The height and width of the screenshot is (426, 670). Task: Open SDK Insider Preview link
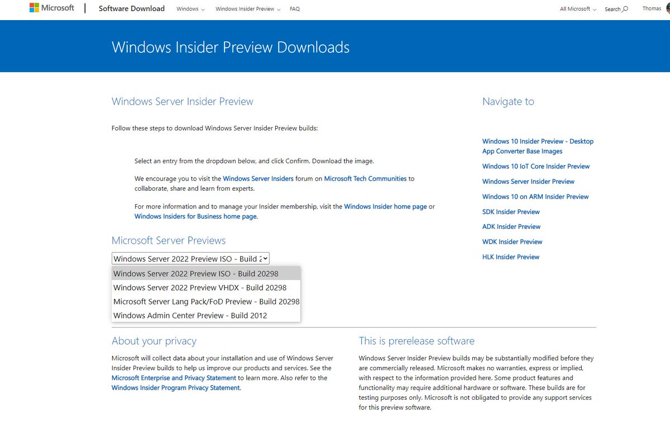tap(511, 212)
